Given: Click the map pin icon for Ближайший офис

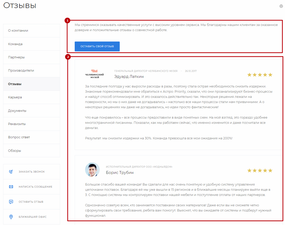Looking at the screenshot, I should pos(11,217).
